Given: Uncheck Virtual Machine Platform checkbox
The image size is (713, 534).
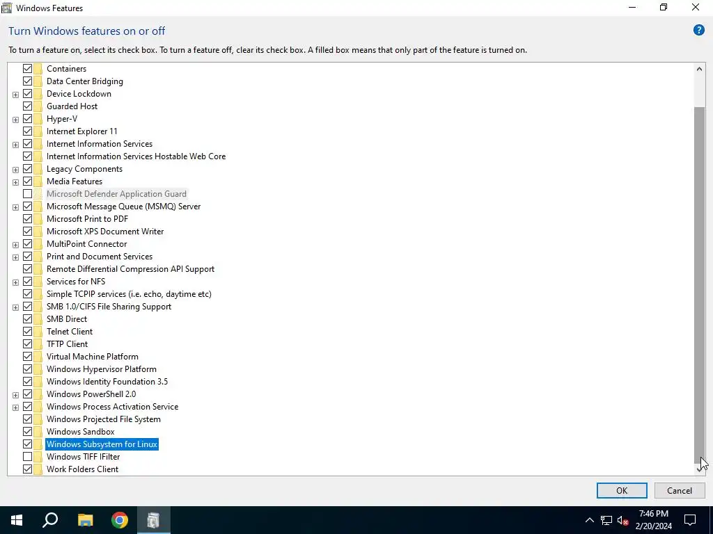Looking at the screenshot, I should tap(27, 357).
